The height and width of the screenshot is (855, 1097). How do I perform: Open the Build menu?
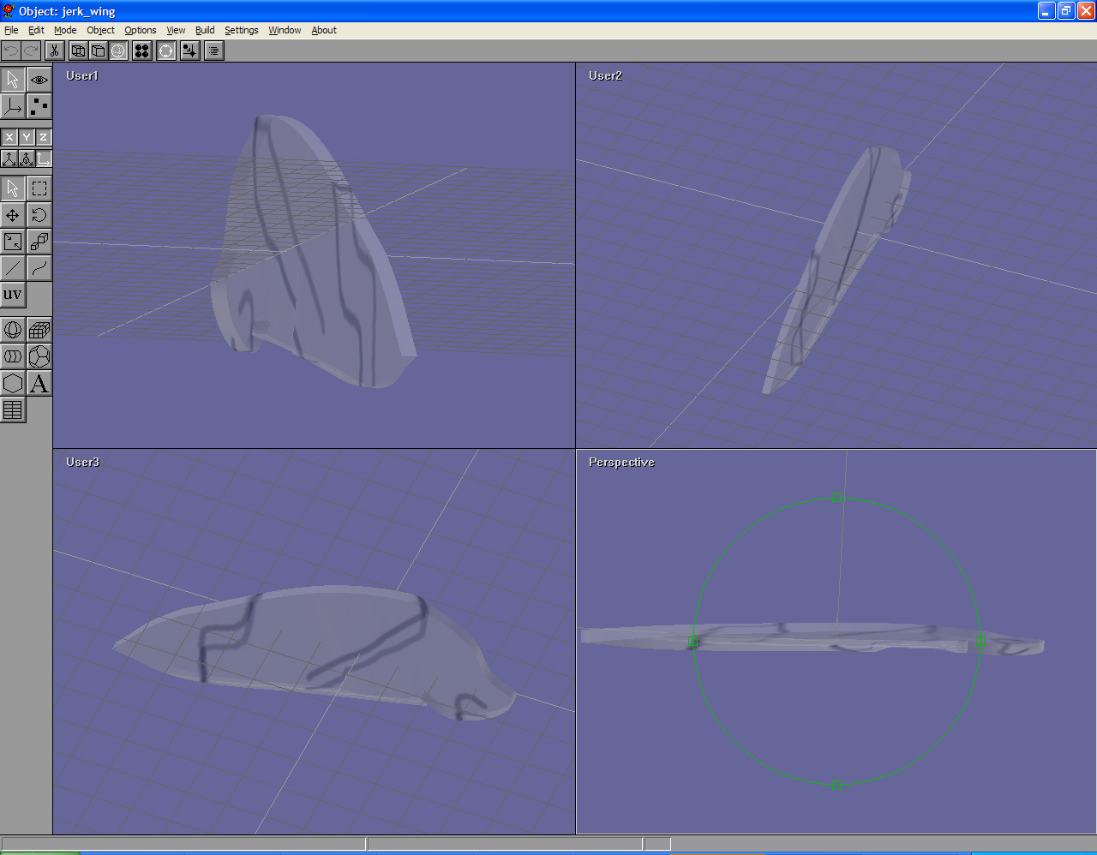[205, 30]
